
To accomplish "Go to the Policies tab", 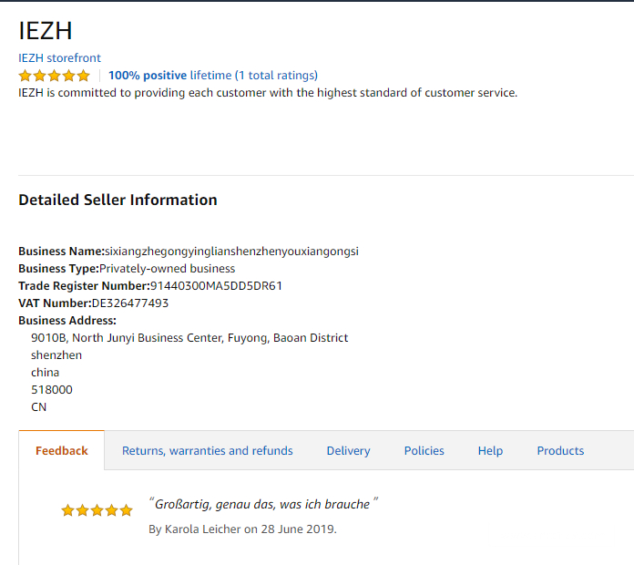I will click(424, 450).
